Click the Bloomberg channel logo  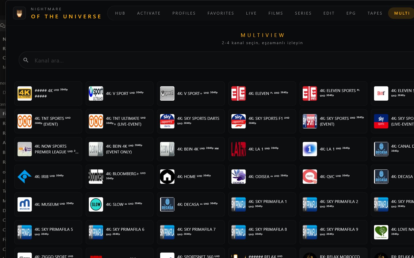[96, 177]
